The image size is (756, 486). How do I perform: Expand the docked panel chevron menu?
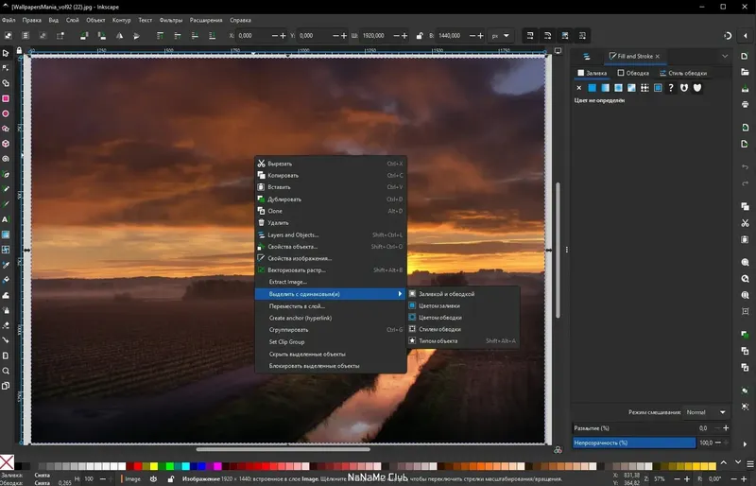click(725, 56)
